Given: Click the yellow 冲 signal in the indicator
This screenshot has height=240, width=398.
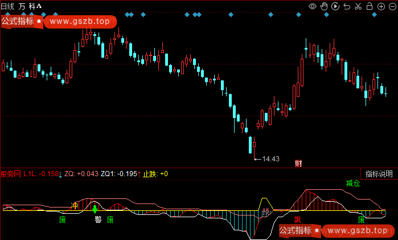Looking at the screenshot, I should tap(74, 205).
